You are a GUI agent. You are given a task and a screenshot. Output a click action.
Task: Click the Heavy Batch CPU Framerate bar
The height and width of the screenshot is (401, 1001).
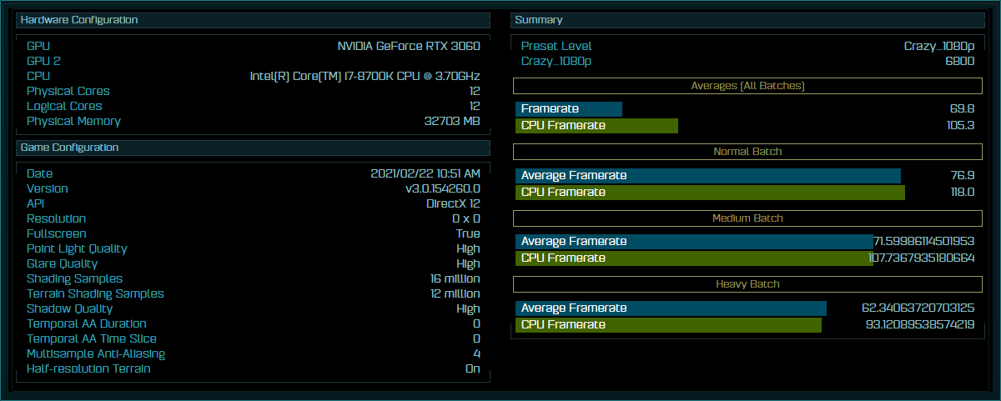tap(668, 325)
